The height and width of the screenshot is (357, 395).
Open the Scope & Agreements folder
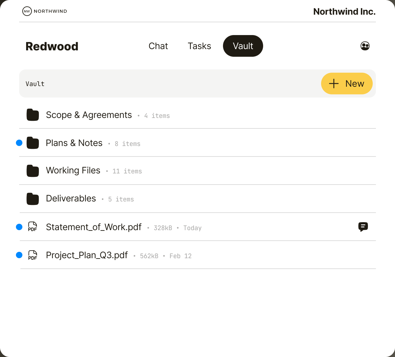pyautogui.click(x=89, y=115)
